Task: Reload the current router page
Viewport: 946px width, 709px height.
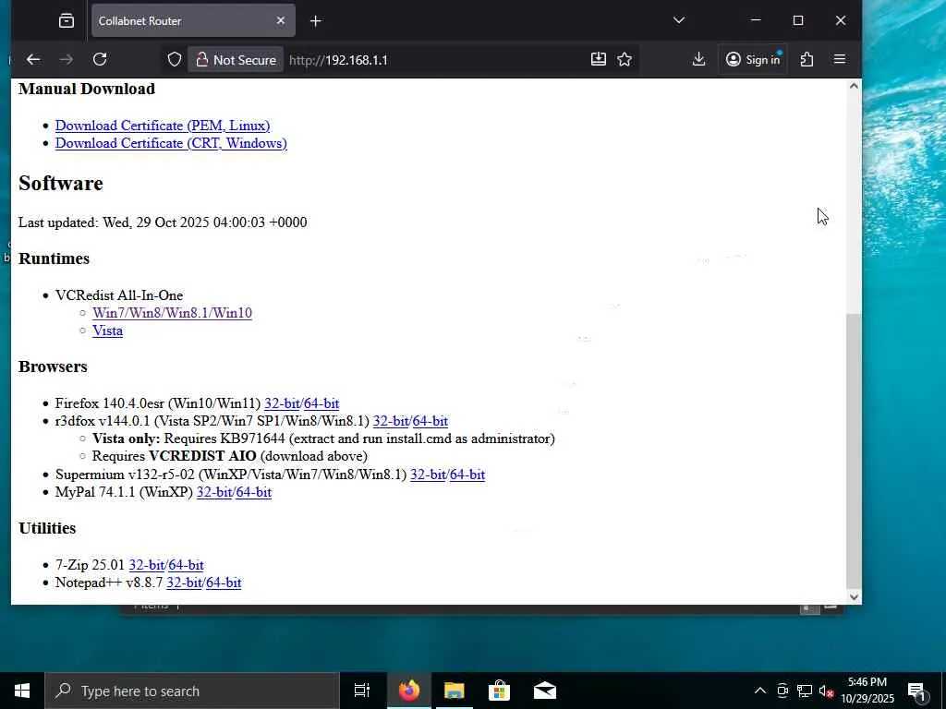Action: coord(100,59)
